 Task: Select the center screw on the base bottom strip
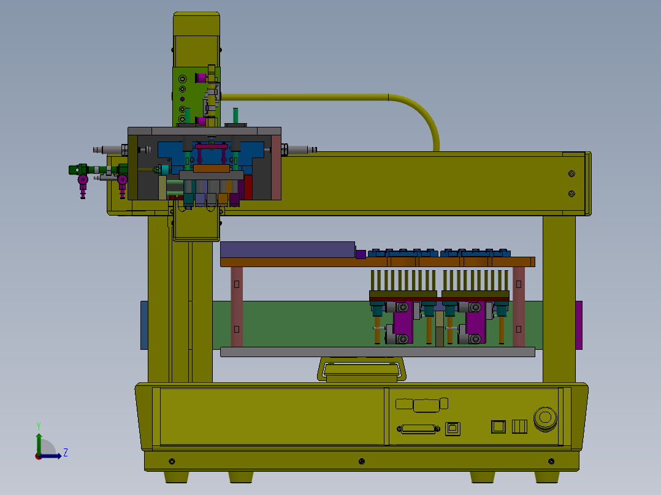362,461
